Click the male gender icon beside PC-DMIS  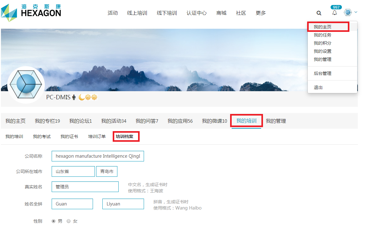pos(74,97)
